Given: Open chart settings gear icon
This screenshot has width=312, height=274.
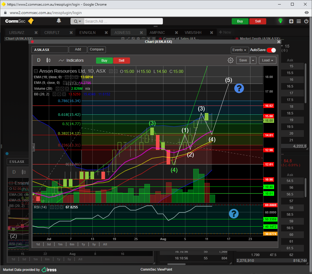Looking at the screenshot, I should point(230,60).
